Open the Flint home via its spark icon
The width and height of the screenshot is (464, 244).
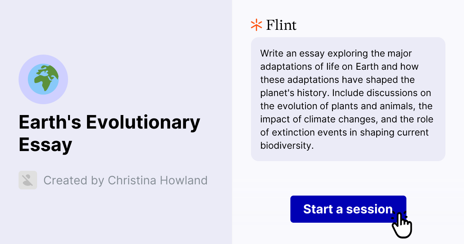(256, 24)
